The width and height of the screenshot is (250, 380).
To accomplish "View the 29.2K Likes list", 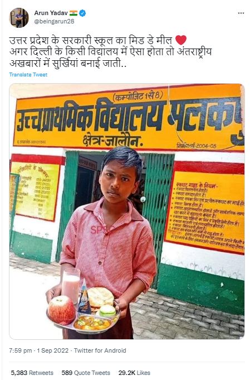I will pyautogui.click(x=134, y=373).
